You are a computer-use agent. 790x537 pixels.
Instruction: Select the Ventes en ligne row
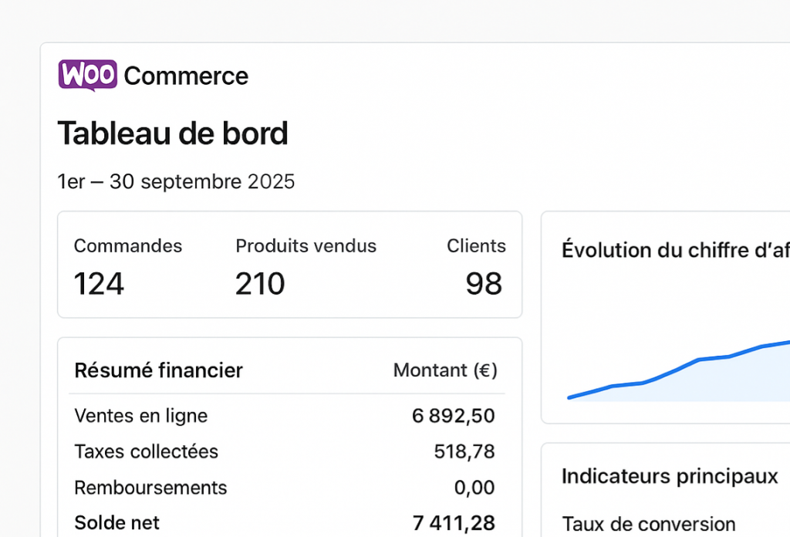(x=141, y=416)
